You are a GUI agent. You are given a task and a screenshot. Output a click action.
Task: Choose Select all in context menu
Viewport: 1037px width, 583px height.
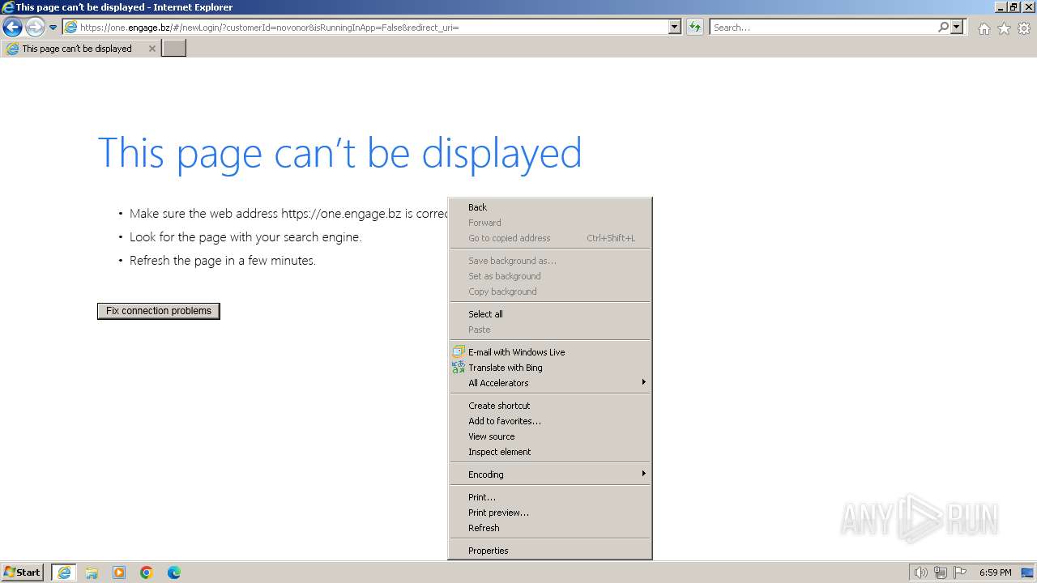pyautogui.click(x=550, y=314)
